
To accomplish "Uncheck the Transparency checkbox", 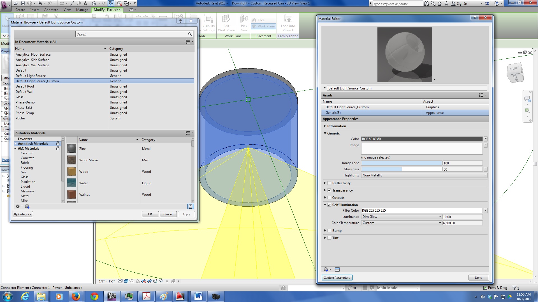I will click(x=329, y=190).
